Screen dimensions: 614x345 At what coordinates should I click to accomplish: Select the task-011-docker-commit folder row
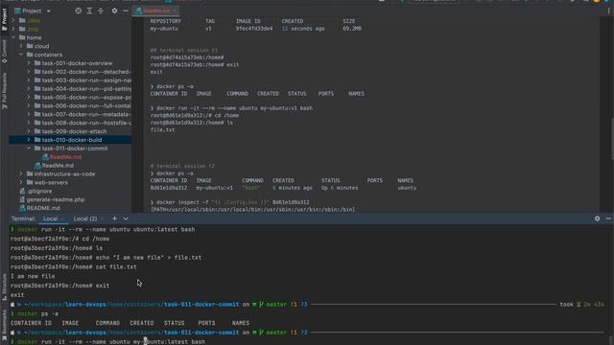click(x=70, y=149)
